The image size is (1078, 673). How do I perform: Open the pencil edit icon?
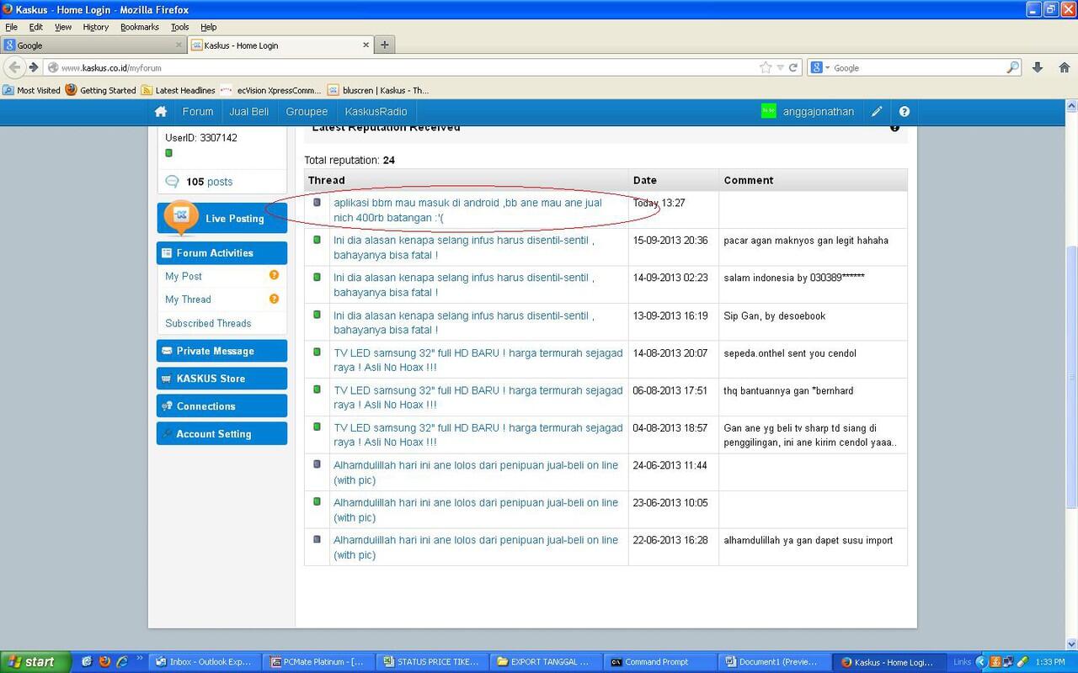point(877,112)
